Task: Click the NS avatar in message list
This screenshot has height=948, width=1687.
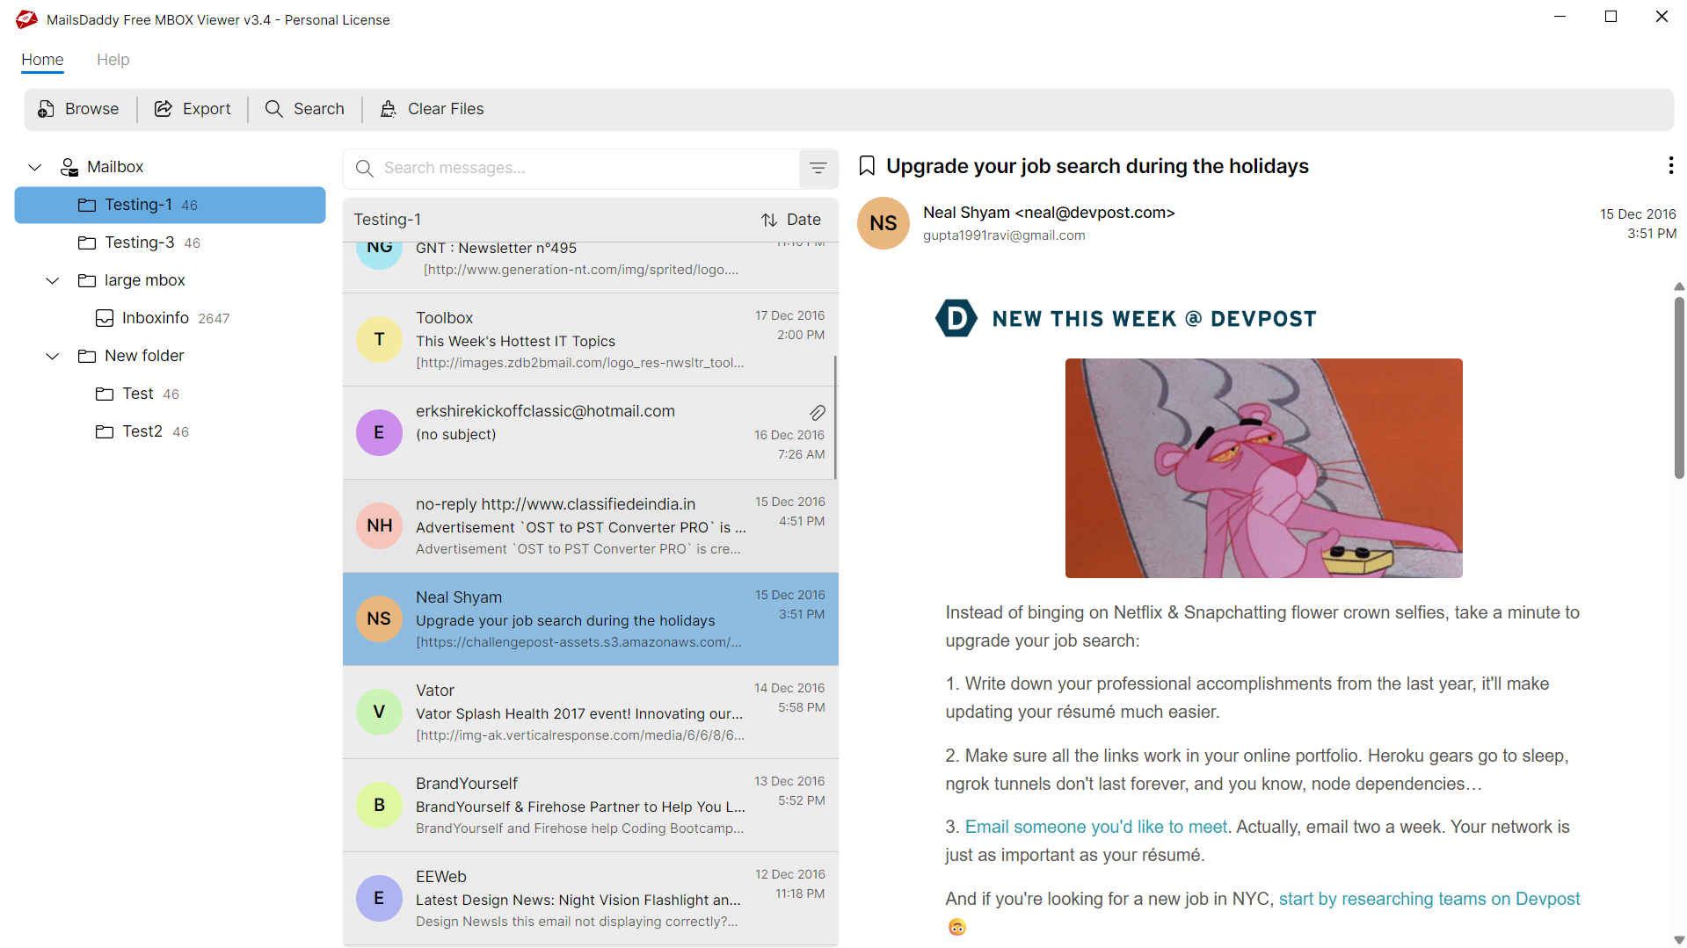Action: tap(379, 619)
